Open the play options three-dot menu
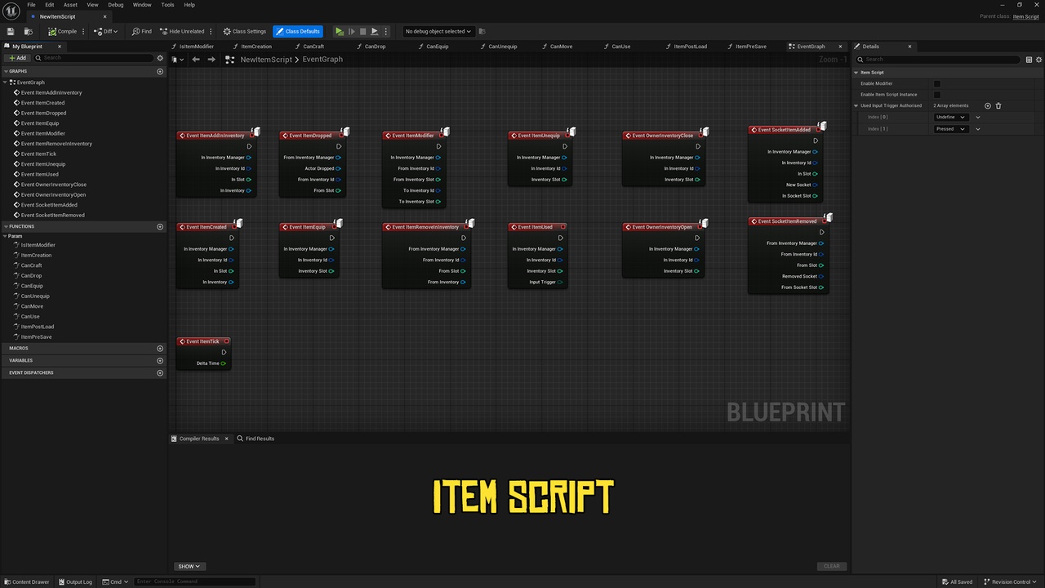The image size is (1045, 588). (x=386, y=31)
